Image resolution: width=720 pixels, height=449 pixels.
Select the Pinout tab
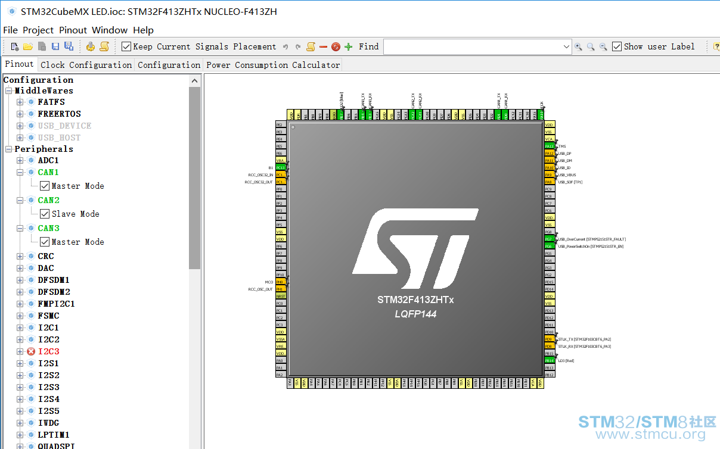(x=20, y=64)
